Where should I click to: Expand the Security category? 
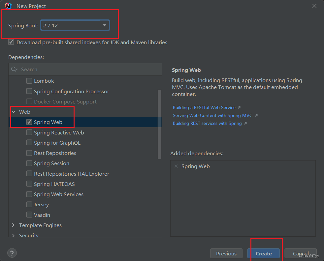[x=14, y=235]
